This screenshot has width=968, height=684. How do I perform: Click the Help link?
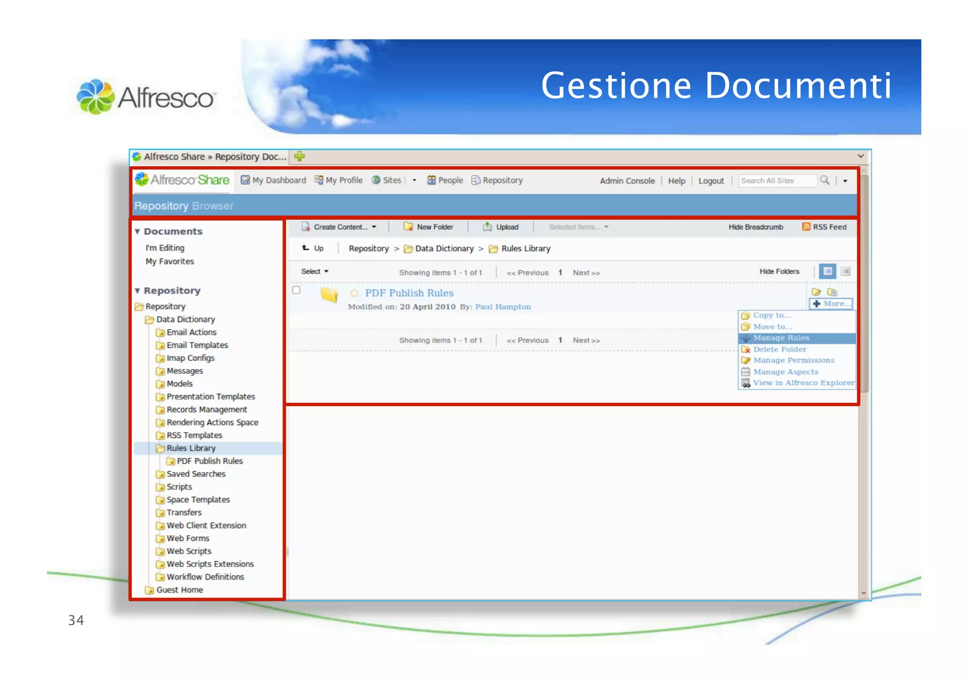pos(676,181)
